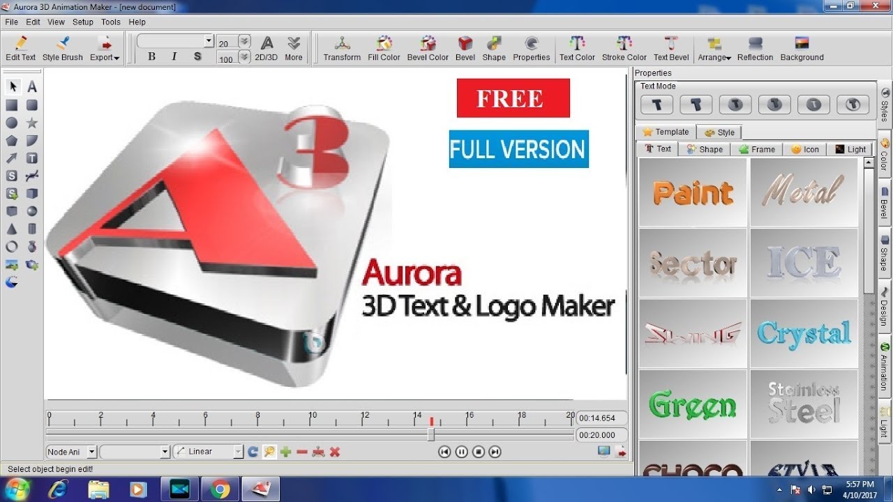
Task: Add a 3D cone object
Action: click(x=13, y=229)
